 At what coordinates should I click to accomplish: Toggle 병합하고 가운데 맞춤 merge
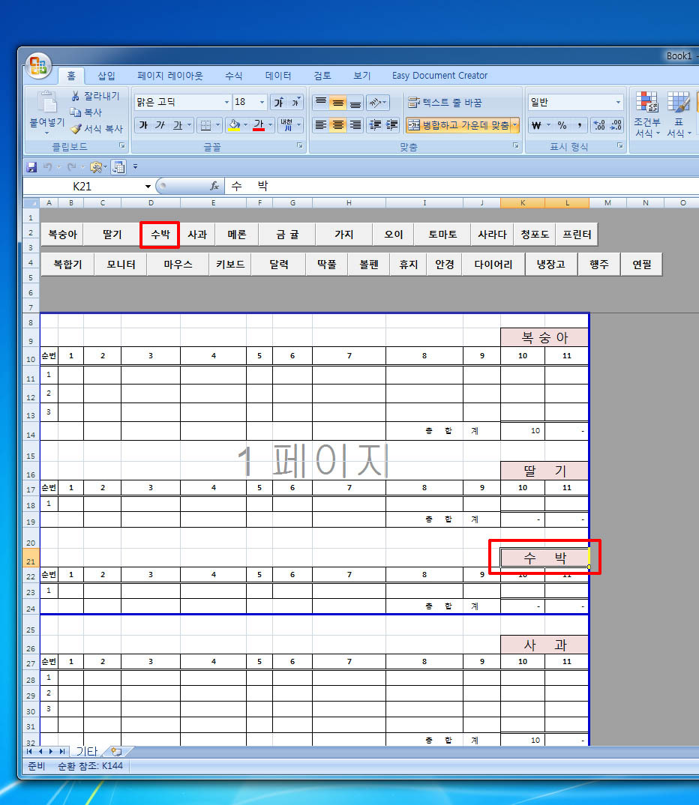click(x=458, y=124)
